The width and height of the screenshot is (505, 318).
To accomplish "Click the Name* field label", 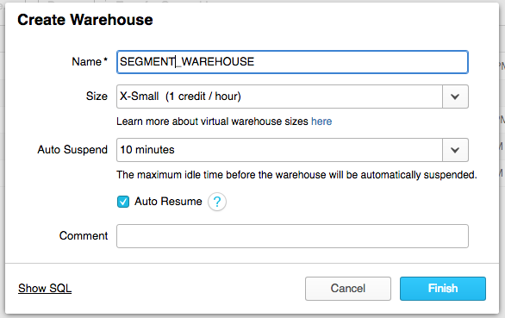I will click(90, 61).
